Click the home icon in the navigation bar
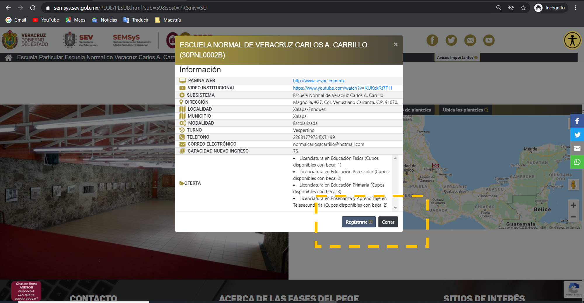 [x=8, y=58]
